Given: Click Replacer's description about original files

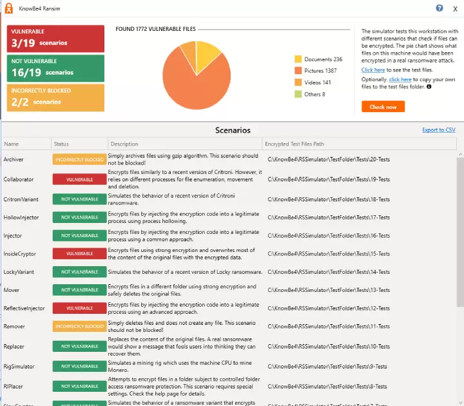Looking at the screenshot, I should point(182,347).
